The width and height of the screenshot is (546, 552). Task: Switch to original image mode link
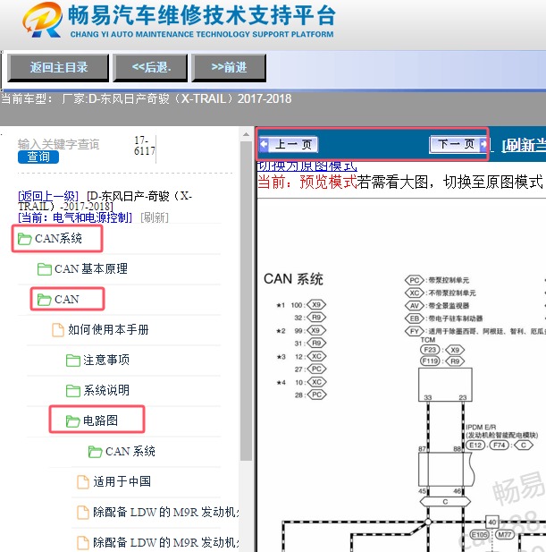point(307,166)
